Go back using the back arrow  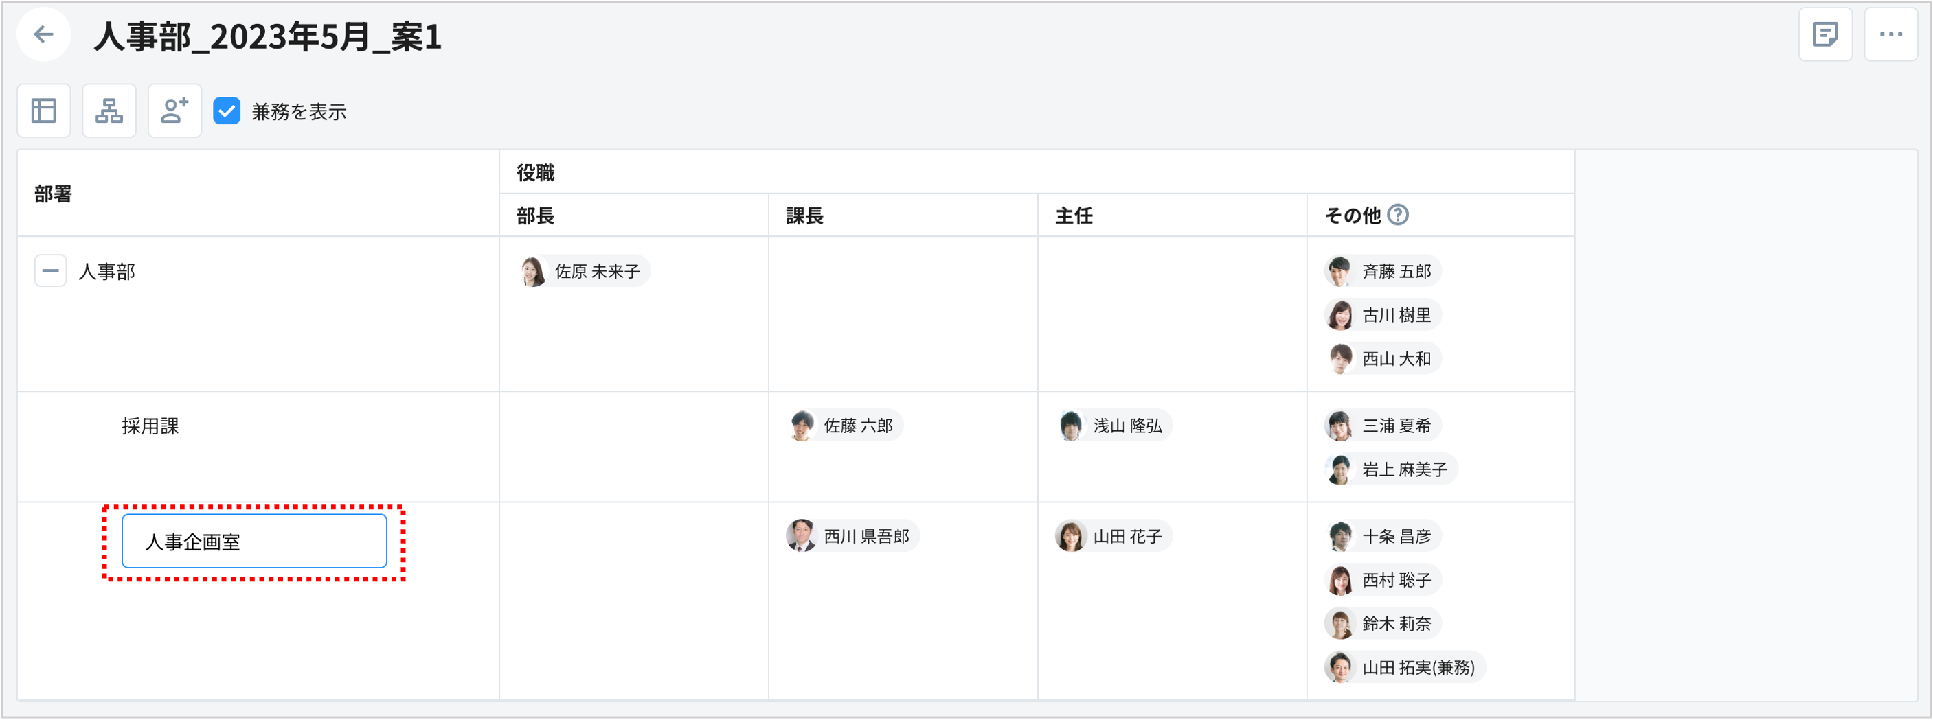(43, 34)
